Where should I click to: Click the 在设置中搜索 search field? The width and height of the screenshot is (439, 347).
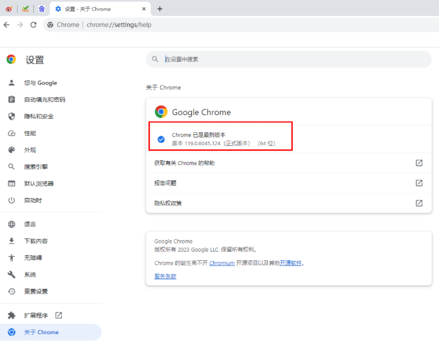[289, 59]
